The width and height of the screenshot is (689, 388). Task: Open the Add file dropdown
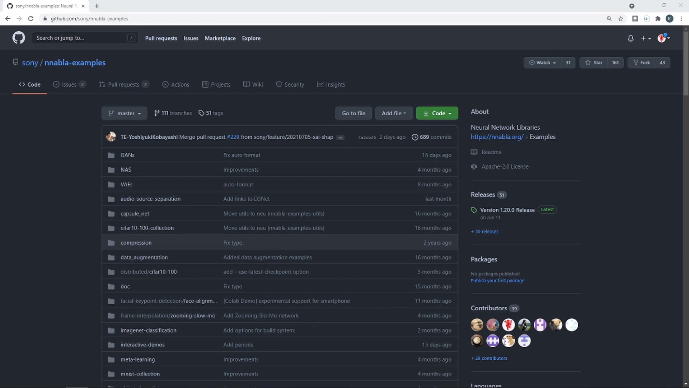tap(394, 113)
